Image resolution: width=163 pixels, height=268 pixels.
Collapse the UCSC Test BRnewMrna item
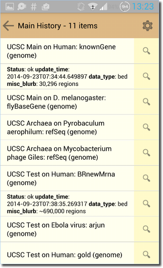click(67, 178)
